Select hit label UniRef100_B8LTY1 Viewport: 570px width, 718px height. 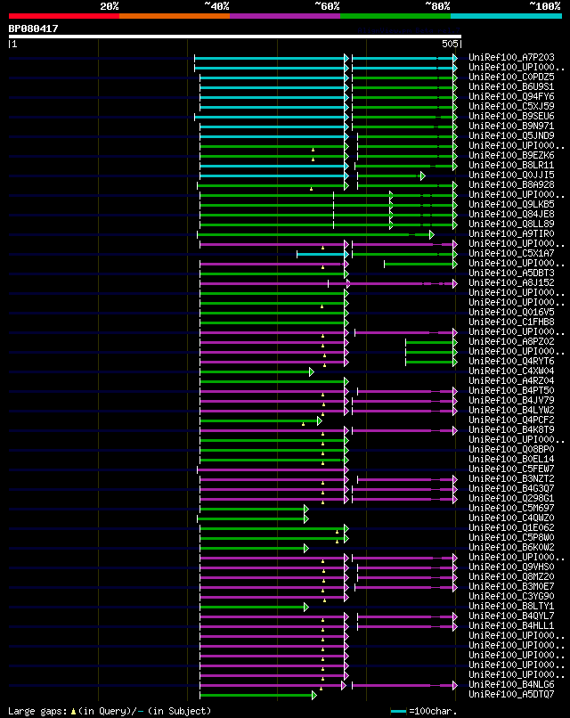[x=511, y=606]
